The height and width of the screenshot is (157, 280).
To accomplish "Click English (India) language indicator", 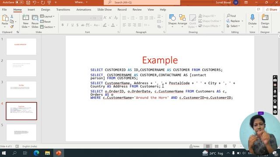I will [30, 146].
